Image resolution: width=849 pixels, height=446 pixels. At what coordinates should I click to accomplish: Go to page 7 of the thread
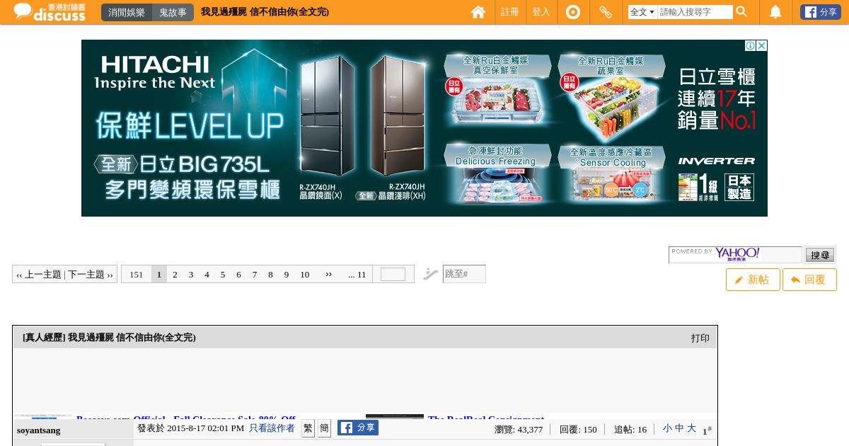(255, 275)
